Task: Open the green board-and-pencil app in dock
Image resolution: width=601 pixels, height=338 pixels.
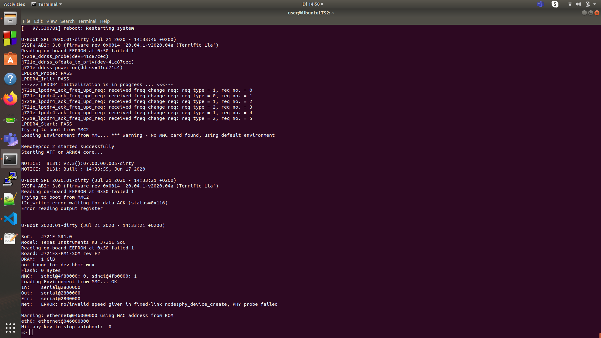Action: click(x=10, y=199)
